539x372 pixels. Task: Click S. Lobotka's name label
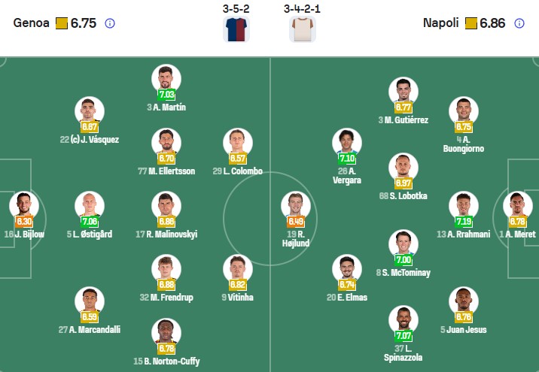tap(403, 197)
